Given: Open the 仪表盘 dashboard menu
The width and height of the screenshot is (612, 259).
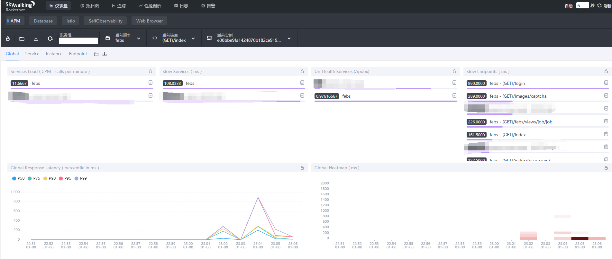Looking at the screenshot, I should (59, 6).
